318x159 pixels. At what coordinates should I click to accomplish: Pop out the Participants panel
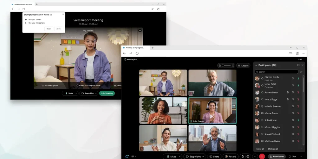(298, 65)
